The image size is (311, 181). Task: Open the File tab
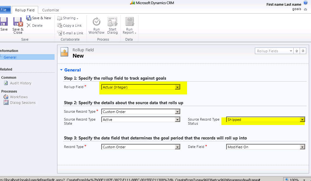pos(5,10)
